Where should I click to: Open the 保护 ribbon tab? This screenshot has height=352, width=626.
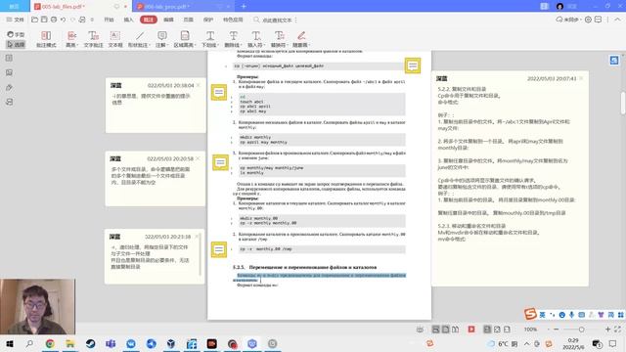208,20
